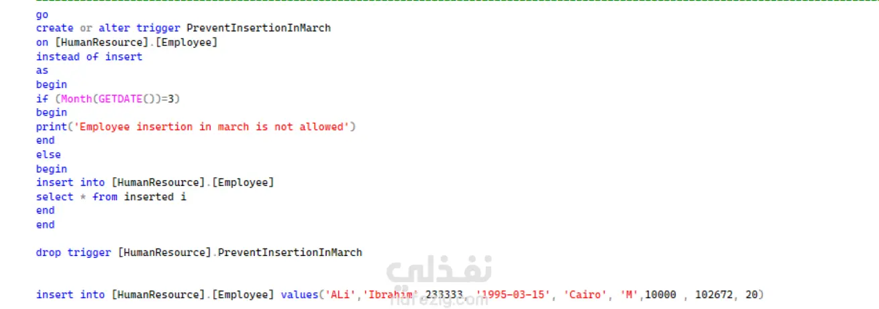Click the 'go' keyword at the top

[42, 15]
